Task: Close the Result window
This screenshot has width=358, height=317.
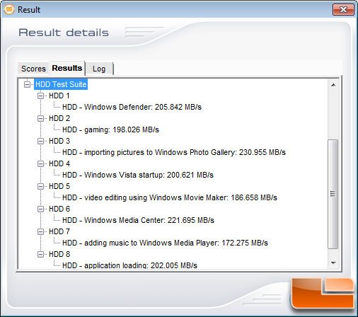Action: (x=343, y=10)
